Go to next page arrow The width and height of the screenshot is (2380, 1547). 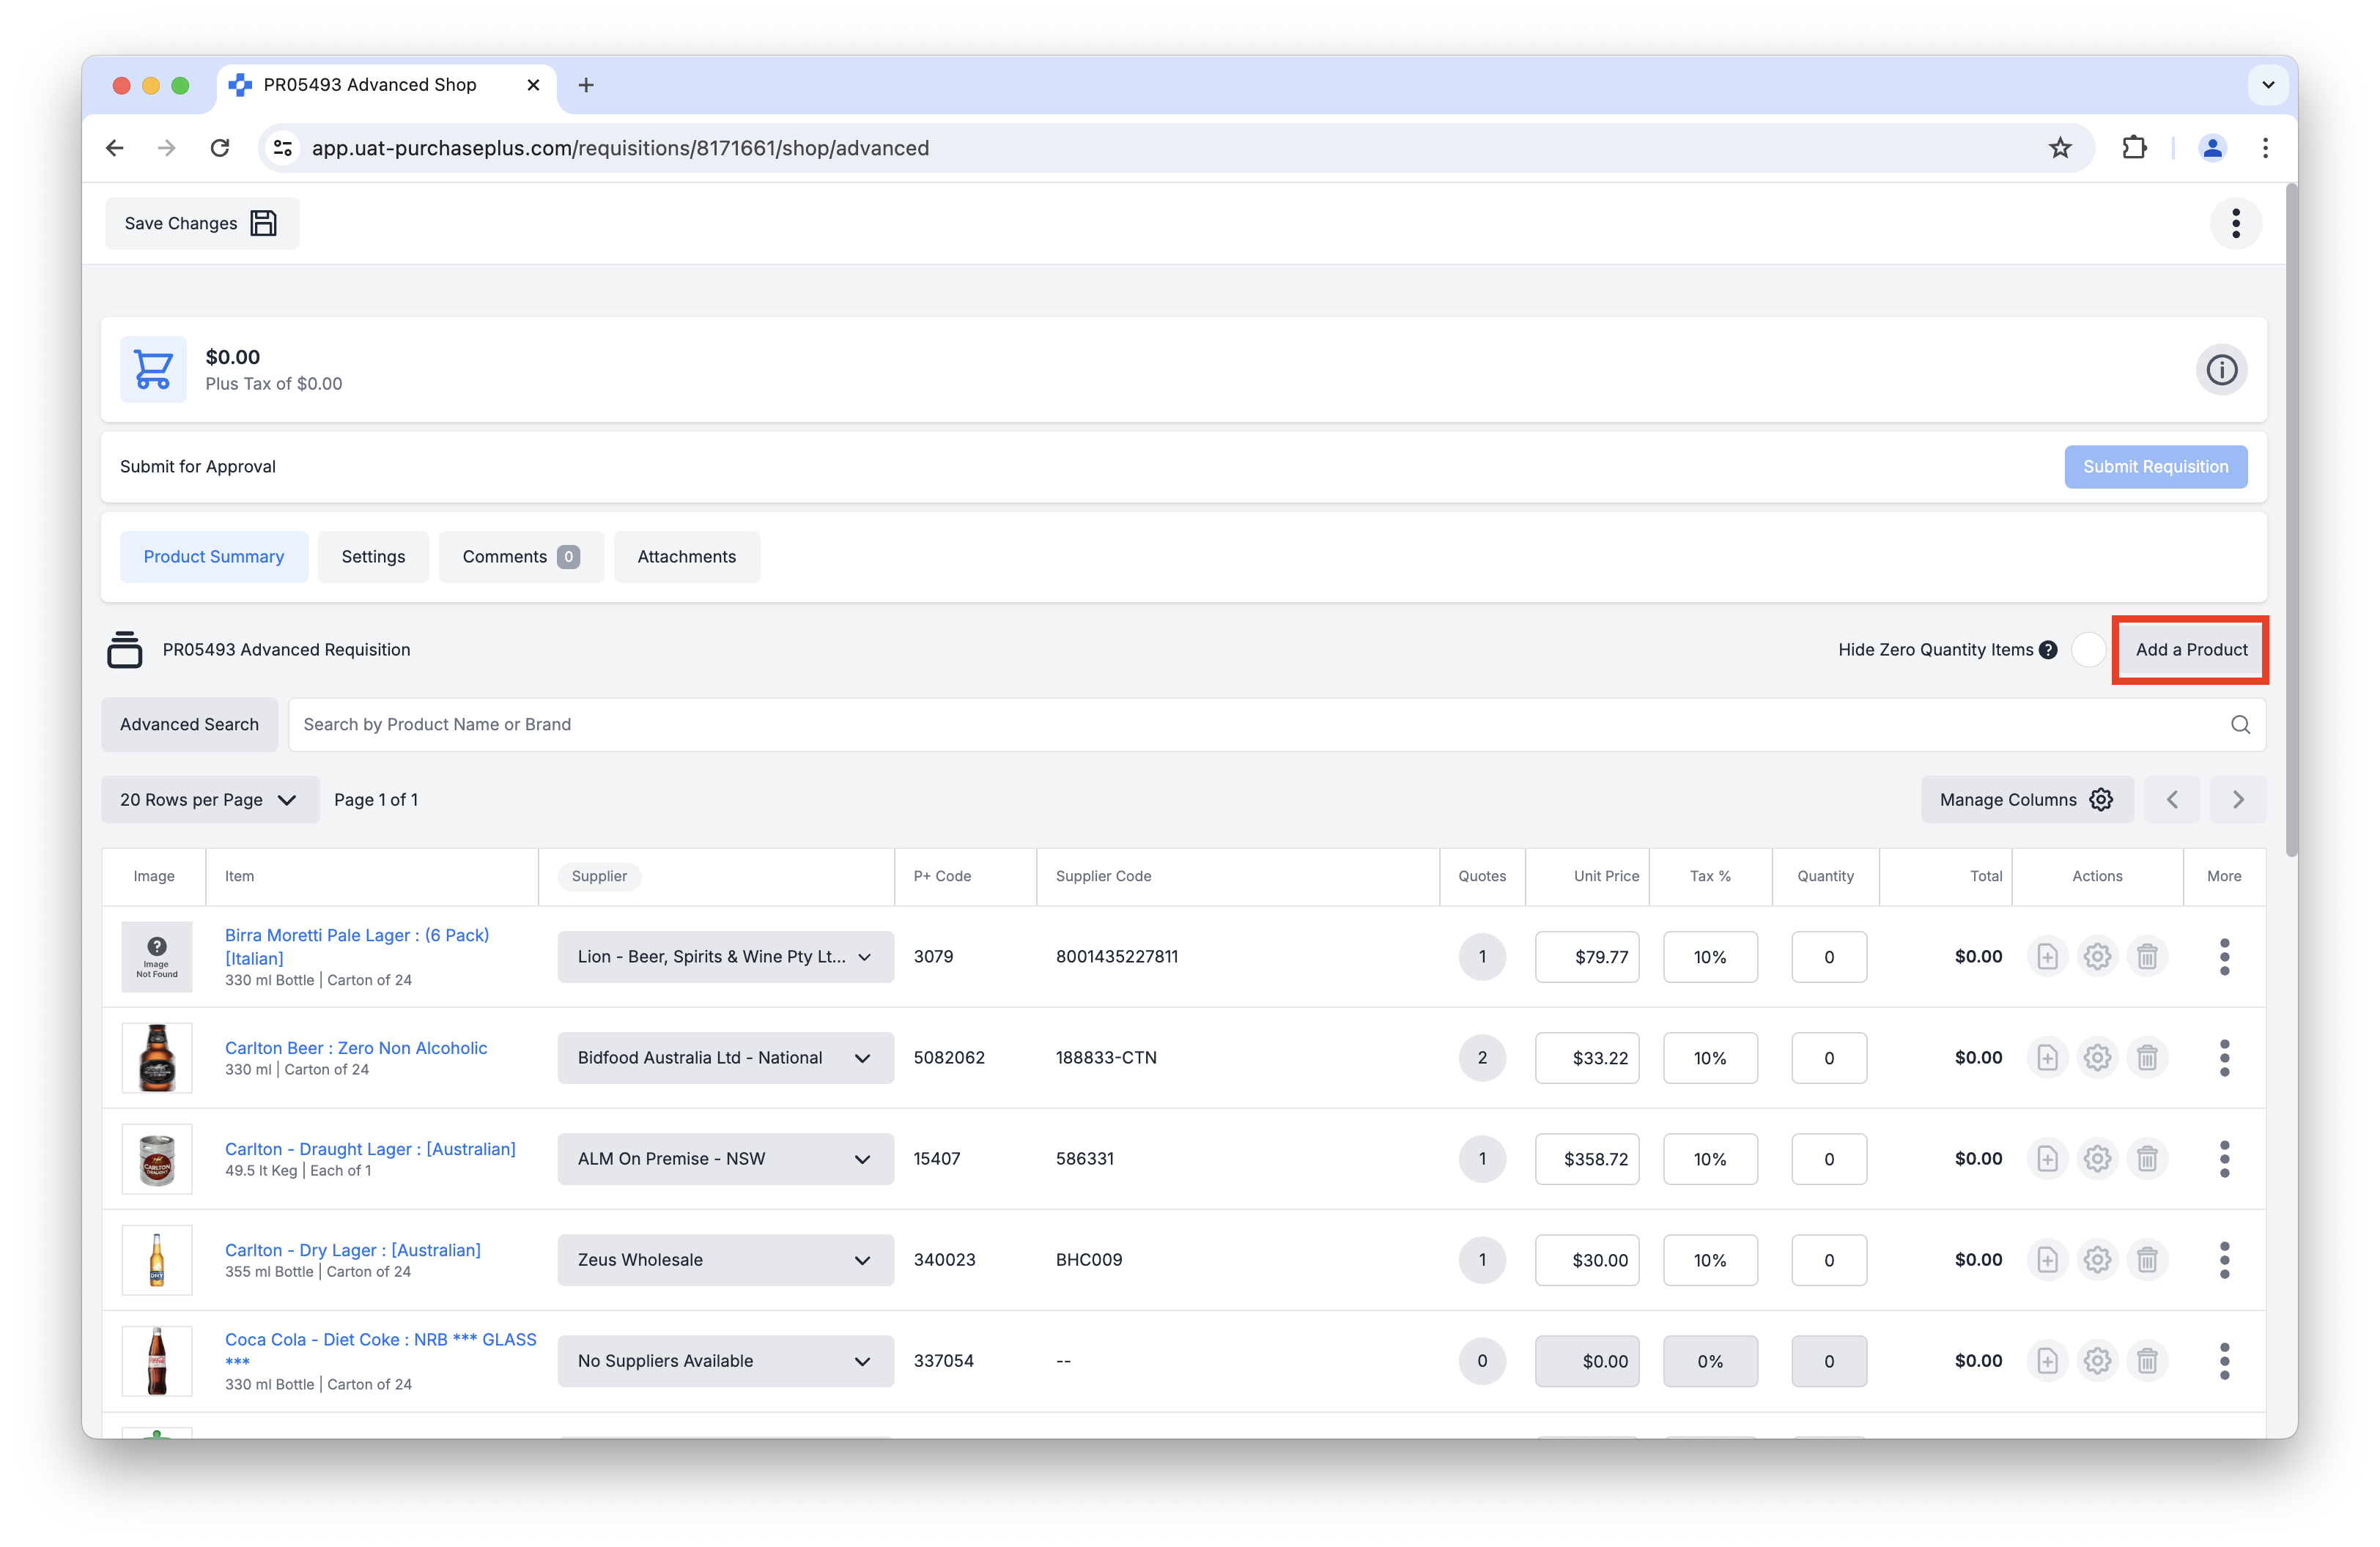pos(2238,799)
